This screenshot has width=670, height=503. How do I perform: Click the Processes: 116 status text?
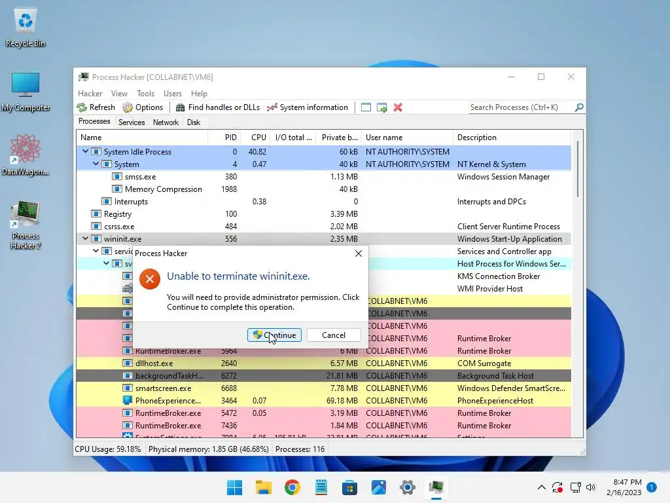point(300,449)
